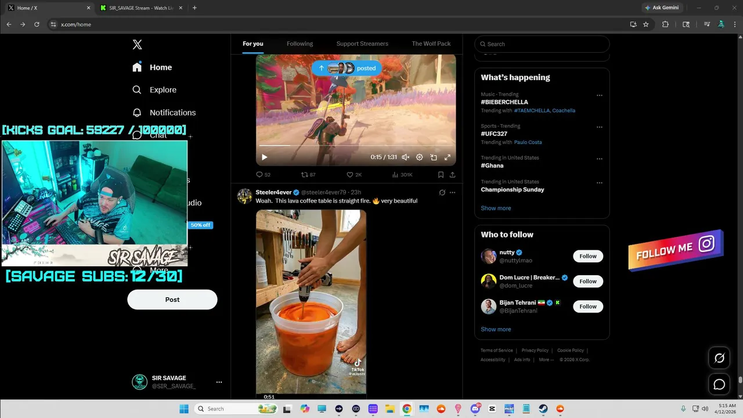This screenshot has width=743, height=418.
Task: Open the #BIEBERCHELLA trend
Action: coord(504,102)
